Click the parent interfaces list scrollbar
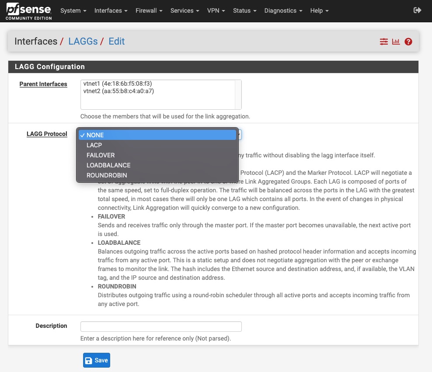This screenshot has height=372, width=432. click(238, 94)
